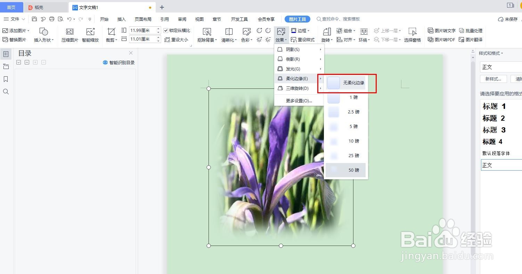522x274 pixels.
Task: Click the Save document icon
Action: click(34, 19)
